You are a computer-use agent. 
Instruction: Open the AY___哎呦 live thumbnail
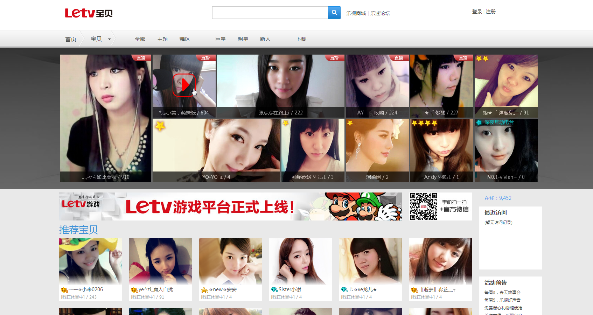click(x=377, y=86)
